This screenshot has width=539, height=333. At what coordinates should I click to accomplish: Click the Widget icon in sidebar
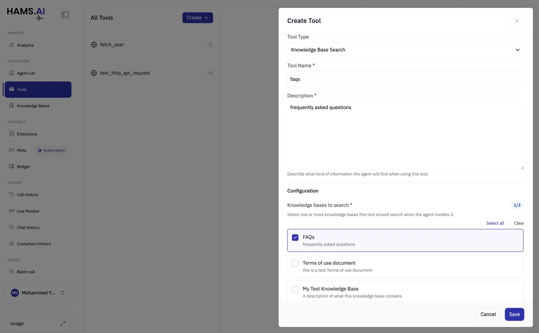pos(11,166)
